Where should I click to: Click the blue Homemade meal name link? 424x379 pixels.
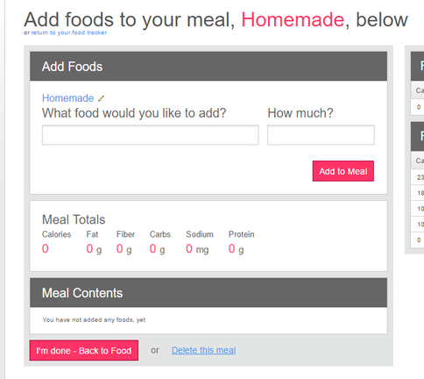tap(67, 98)
